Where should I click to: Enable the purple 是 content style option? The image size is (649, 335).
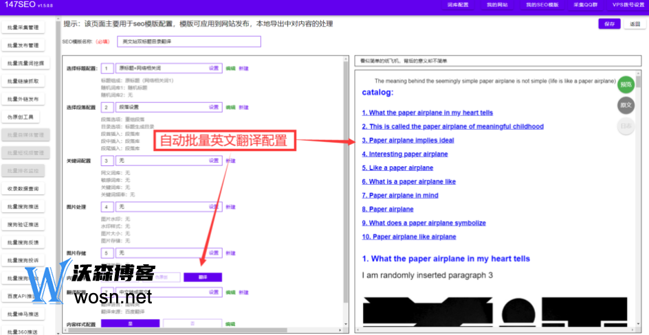pos(130,323)
